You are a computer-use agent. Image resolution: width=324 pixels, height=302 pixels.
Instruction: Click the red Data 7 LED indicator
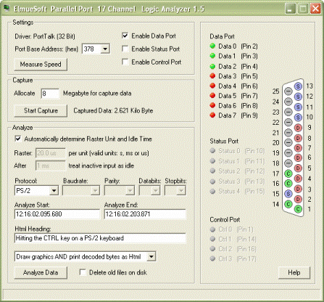212,115
